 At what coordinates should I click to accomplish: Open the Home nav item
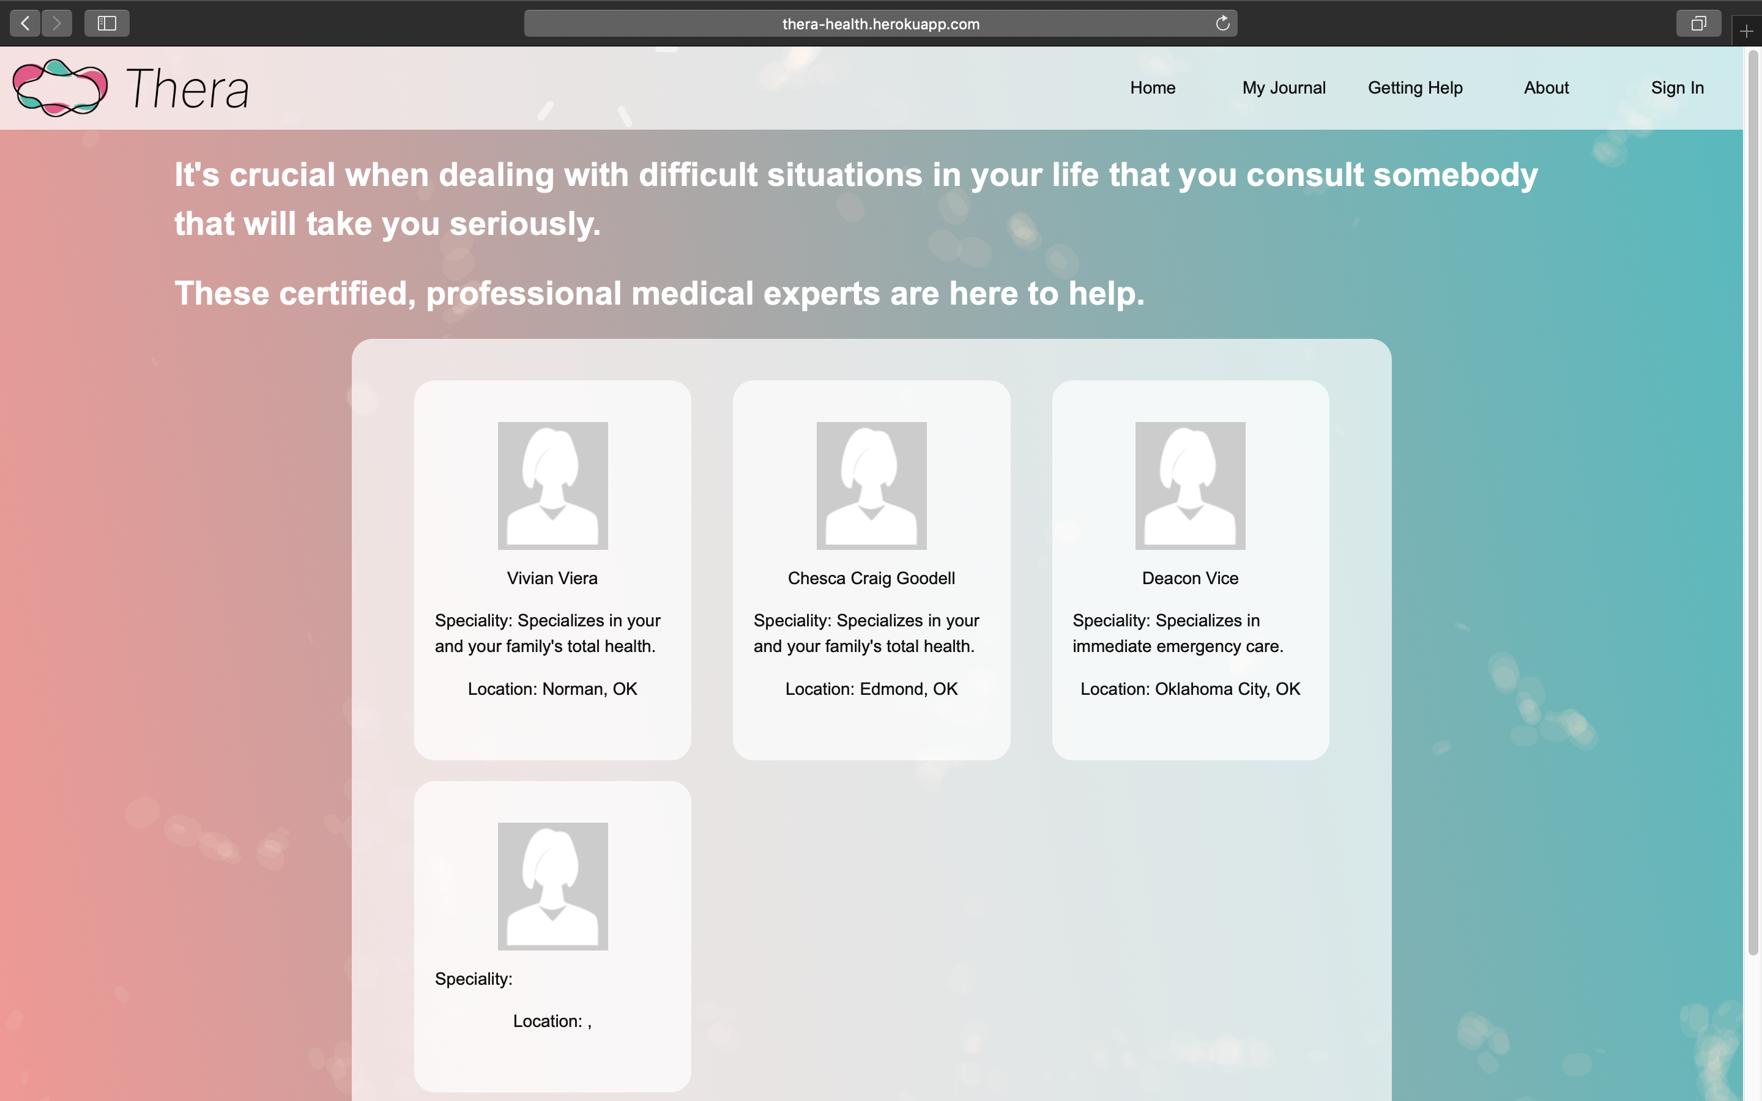[1153, 88]
